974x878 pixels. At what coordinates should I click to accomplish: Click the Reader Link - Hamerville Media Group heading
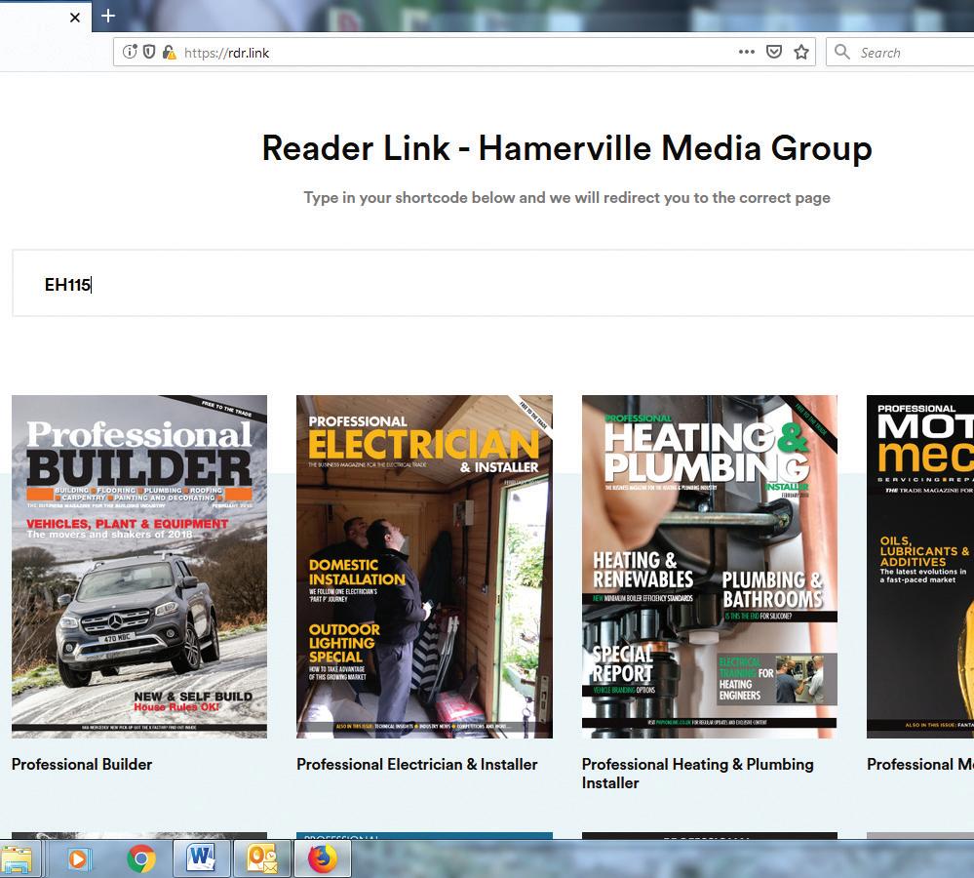567,148
